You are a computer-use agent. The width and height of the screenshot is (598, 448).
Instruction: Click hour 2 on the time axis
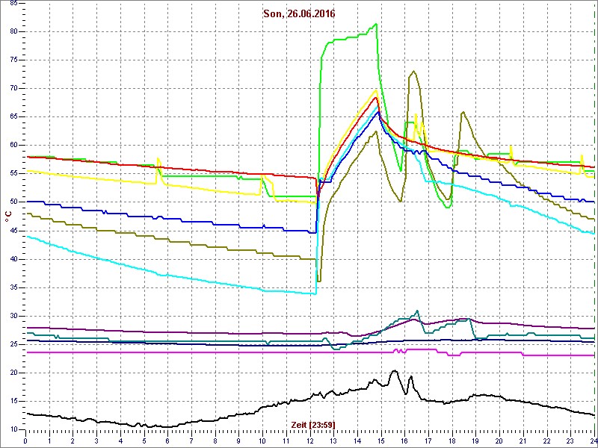click(x=73, y=441)
